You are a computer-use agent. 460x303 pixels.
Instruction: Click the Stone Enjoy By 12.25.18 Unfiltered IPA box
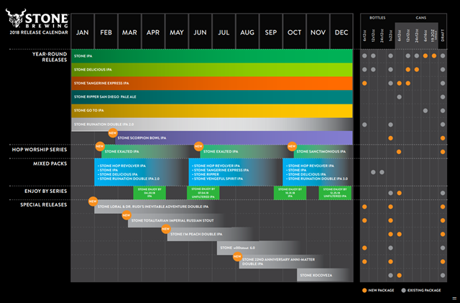tap(335, 193)
